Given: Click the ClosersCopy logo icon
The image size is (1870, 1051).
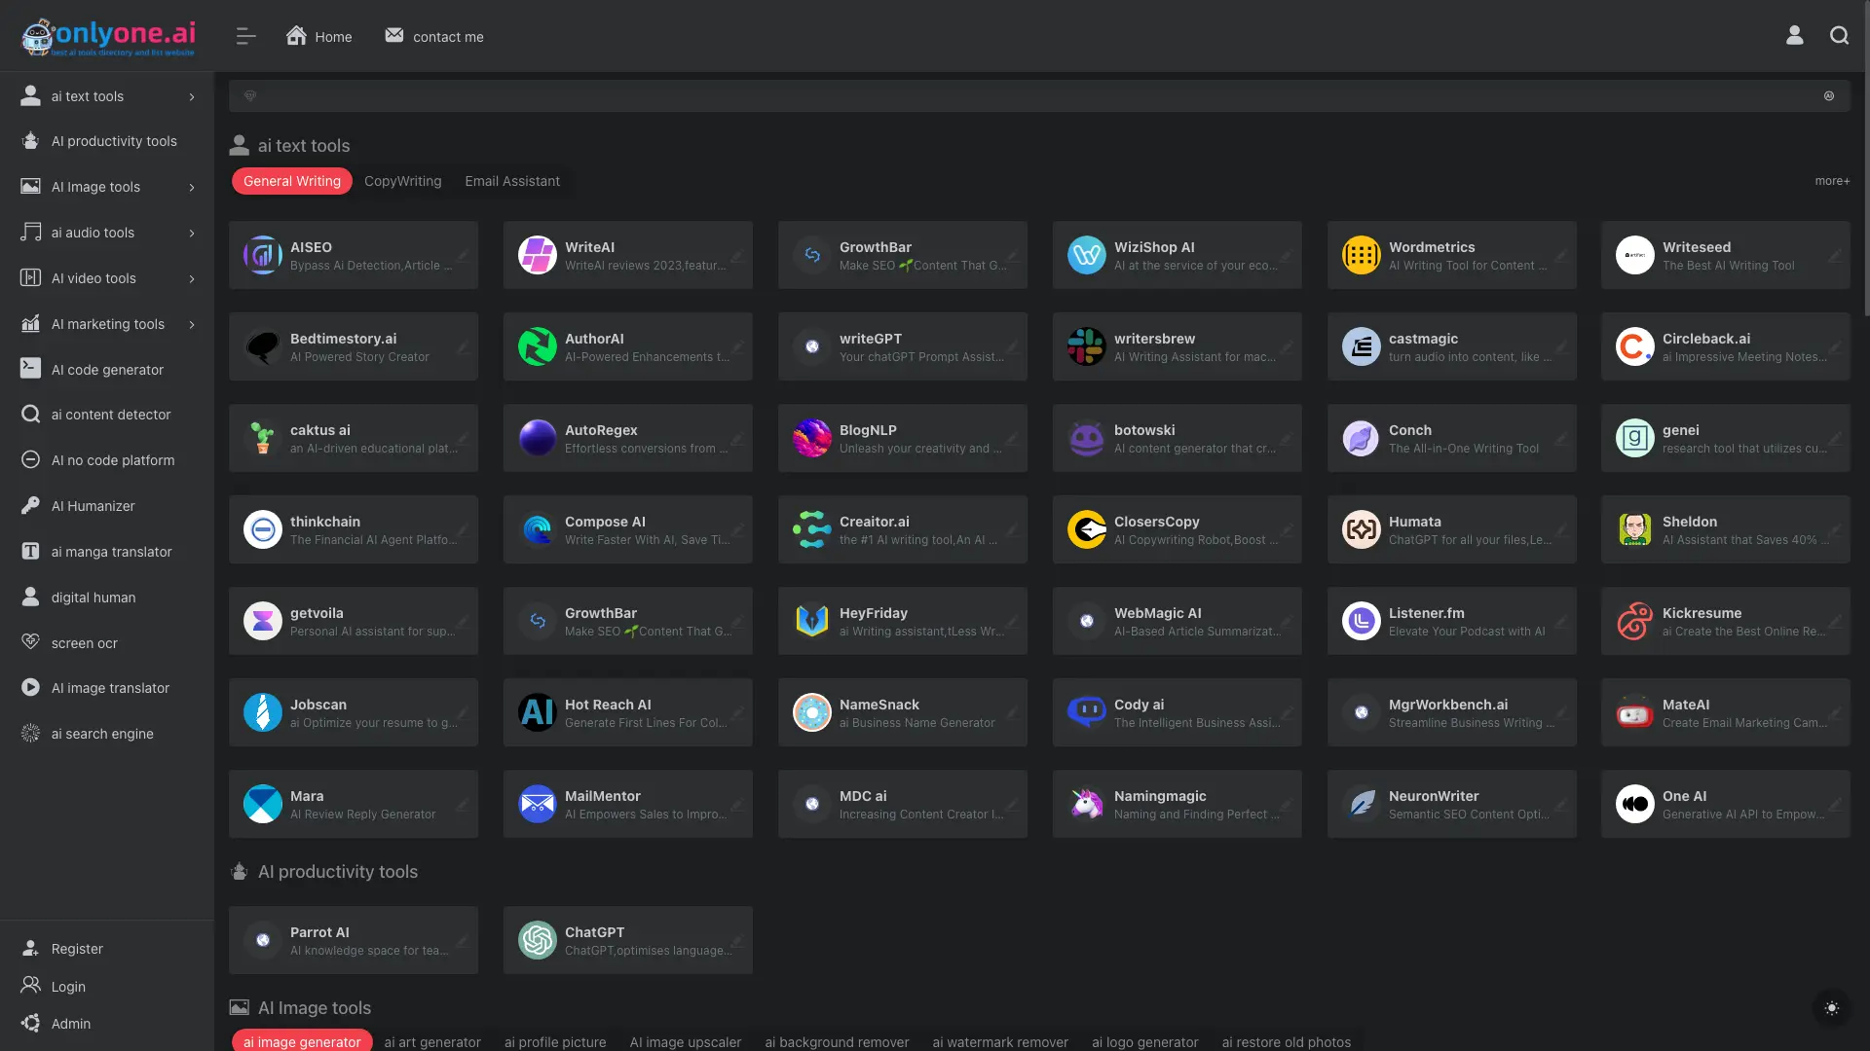Looking at the screenshot, I should click(1087, 529).
